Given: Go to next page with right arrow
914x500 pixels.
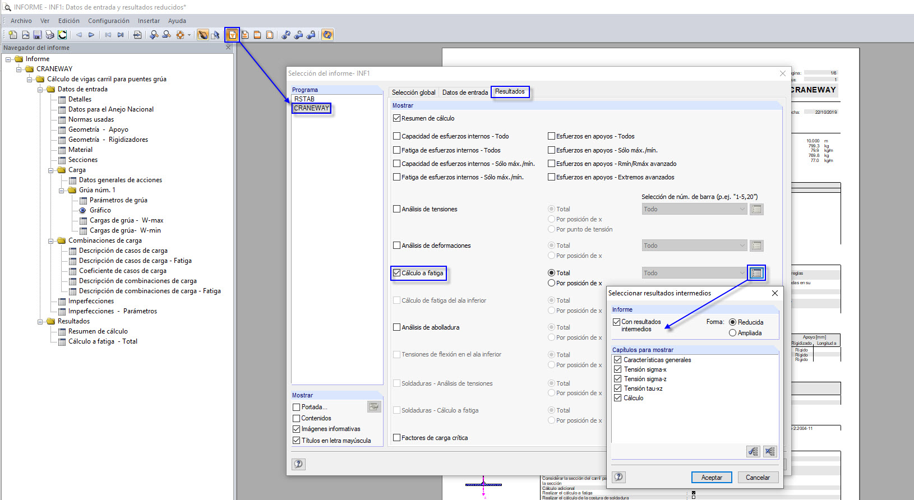Looking at the screenshot, I should tap(91, 35).
